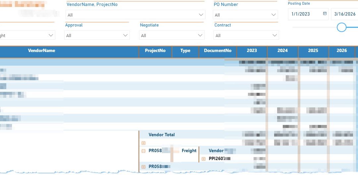Edit the end date 3/16/2026 field
This screenshot has height=175, width=358.
[345, 14]
